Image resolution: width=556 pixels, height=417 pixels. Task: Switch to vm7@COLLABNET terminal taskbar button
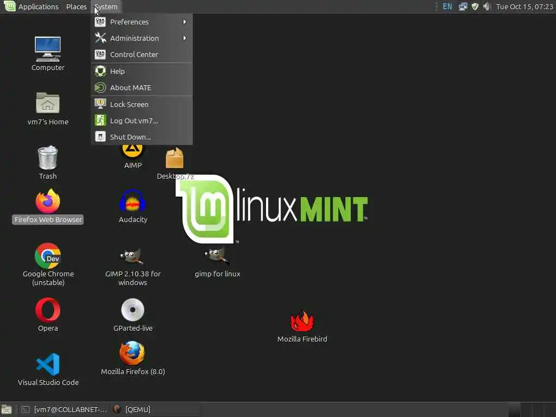65,409
